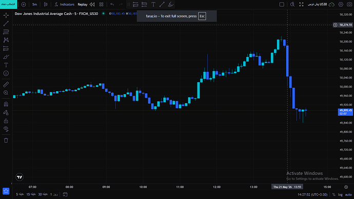Remove drawings with trash icon
354x199 pixels.
coord(6,141)
